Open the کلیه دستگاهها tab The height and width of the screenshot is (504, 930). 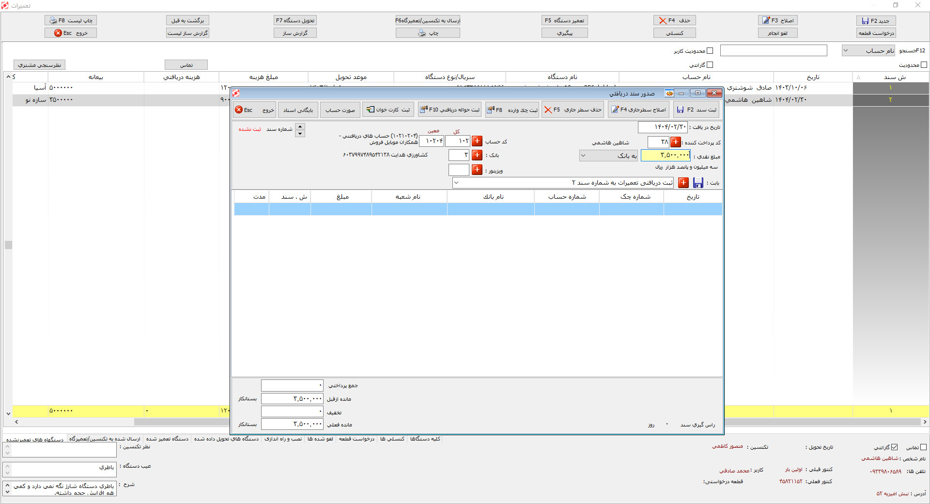[425, 439]
